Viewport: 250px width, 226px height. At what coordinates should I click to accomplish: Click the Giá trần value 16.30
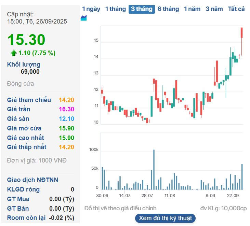[x=66, y=109]
